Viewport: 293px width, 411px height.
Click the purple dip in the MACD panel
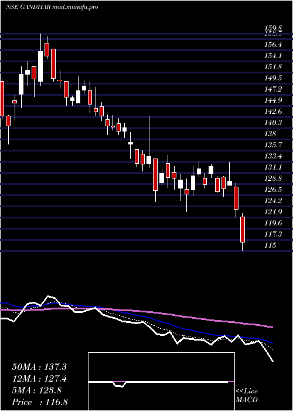coord(120,384)
